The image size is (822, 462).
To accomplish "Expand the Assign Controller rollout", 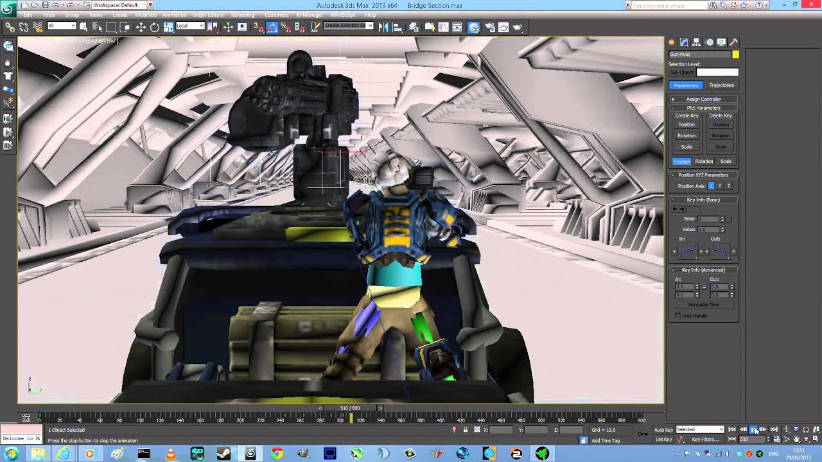I will [x=703, y=99].
